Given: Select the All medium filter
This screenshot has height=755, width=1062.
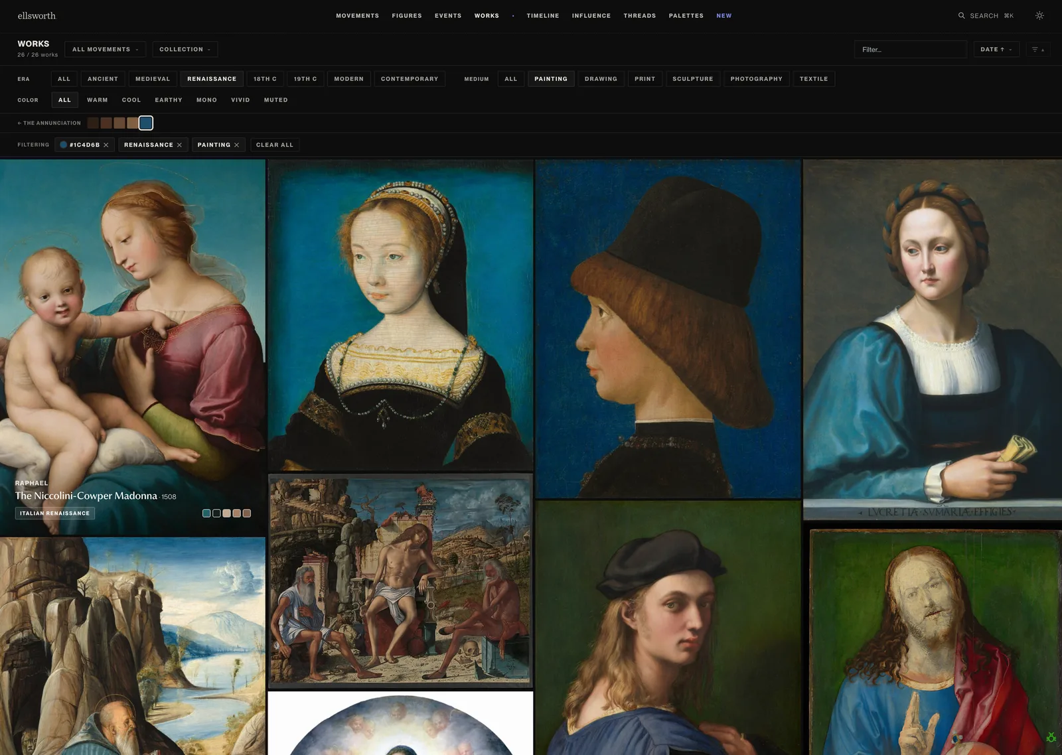Looking at the screenshot, I should 510,79.
